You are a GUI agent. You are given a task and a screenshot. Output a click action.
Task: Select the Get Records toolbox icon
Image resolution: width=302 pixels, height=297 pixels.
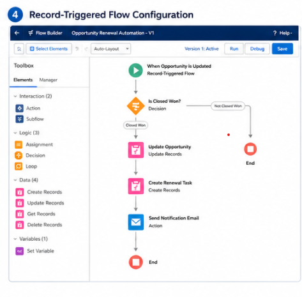pos(20,214)
